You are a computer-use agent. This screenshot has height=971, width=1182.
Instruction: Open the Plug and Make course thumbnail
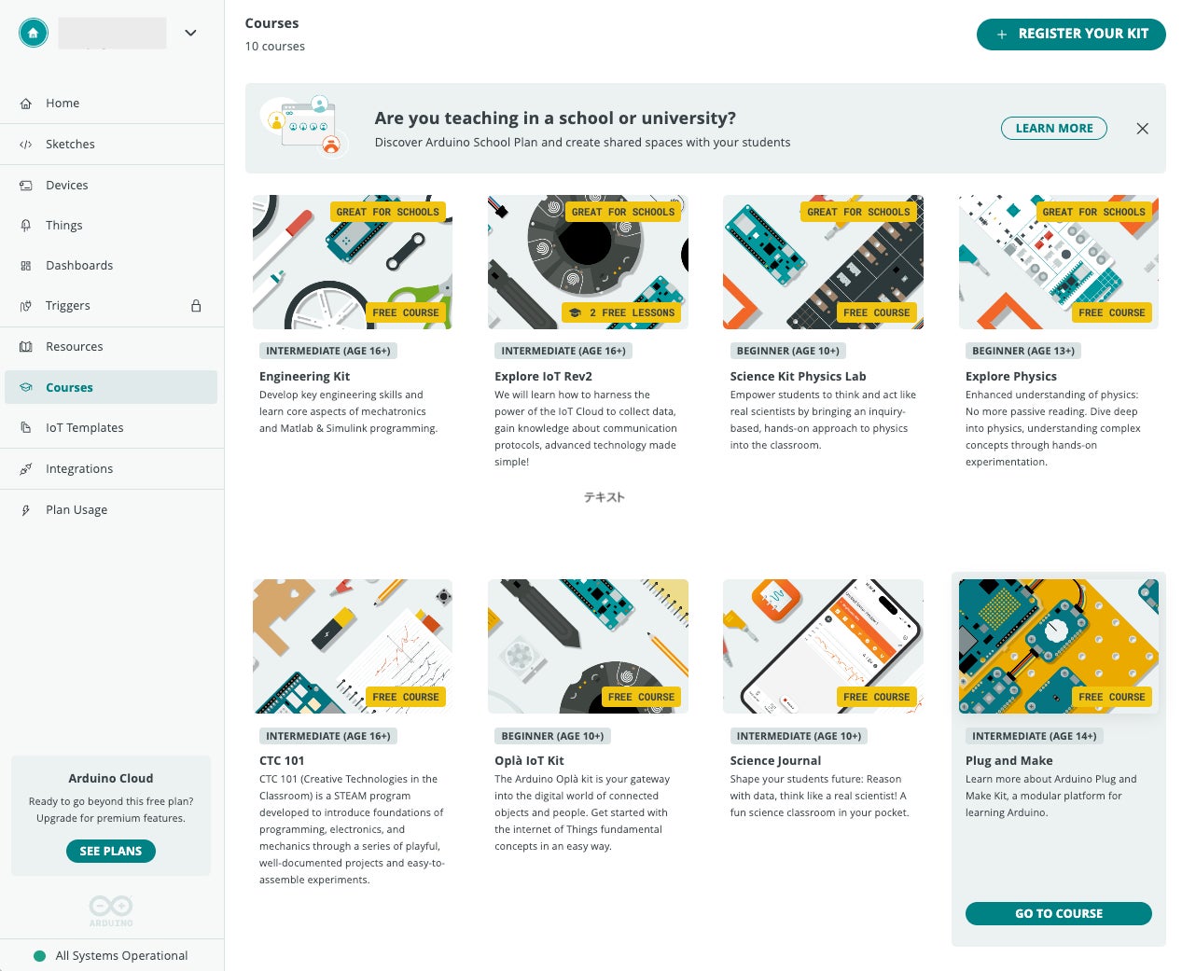1059,646
